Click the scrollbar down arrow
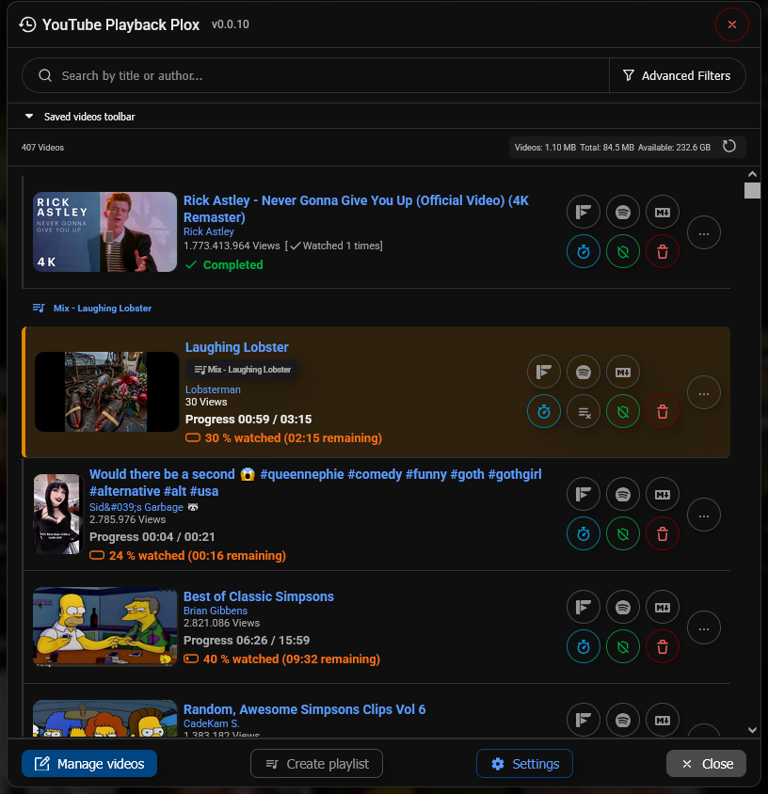The image size is (768, 794). point(752,730)
